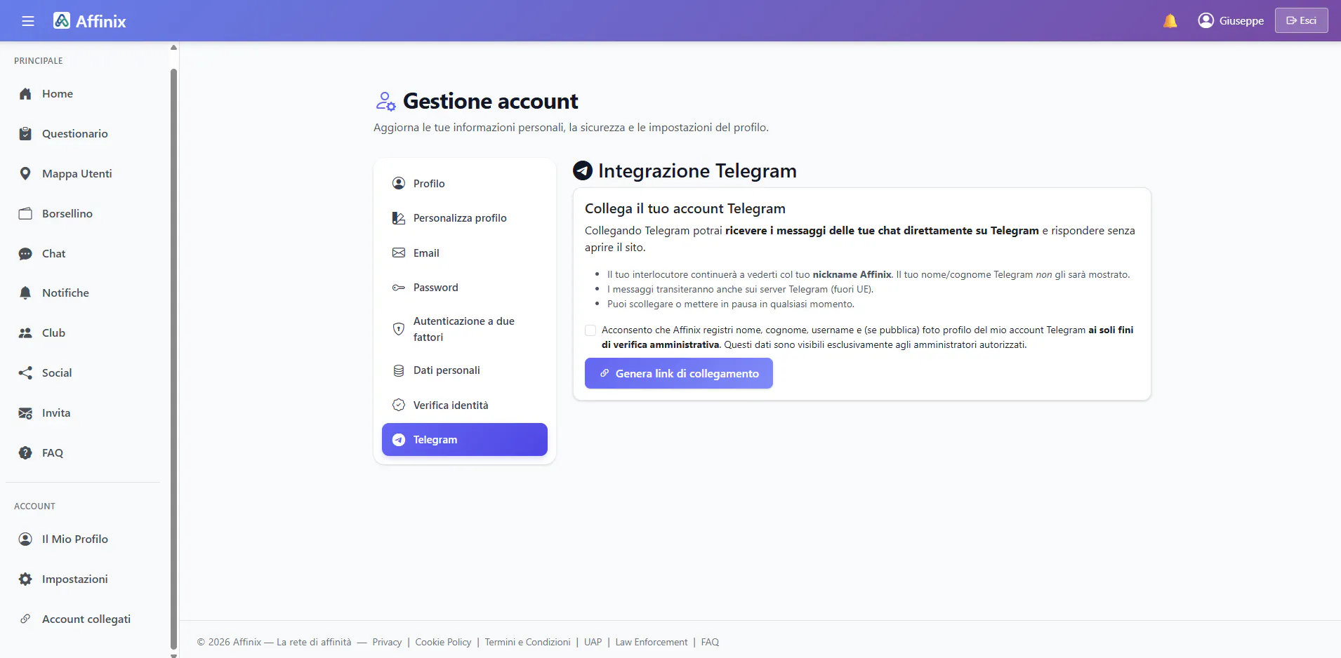This screenshot has height=658, width=1341.
Task: Click the Invita envelope icon
Action: pos(25,413)
